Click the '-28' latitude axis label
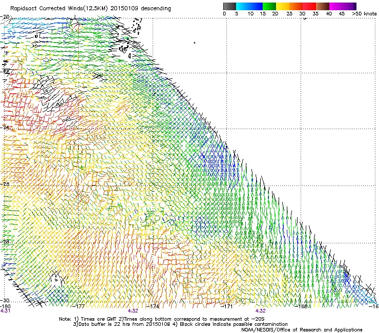This screenshot has height=333, width=379. (5, 241)
